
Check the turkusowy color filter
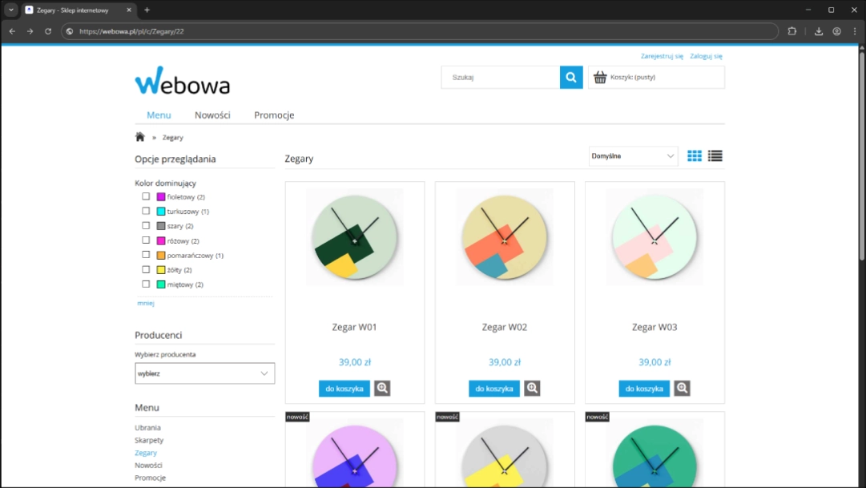(146, 211)
